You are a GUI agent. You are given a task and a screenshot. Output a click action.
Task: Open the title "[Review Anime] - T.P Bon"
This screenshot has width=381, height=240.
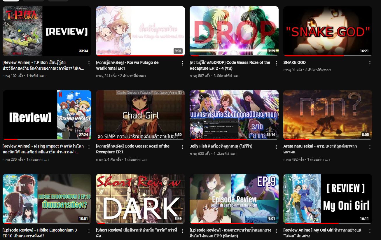point(43,65)
